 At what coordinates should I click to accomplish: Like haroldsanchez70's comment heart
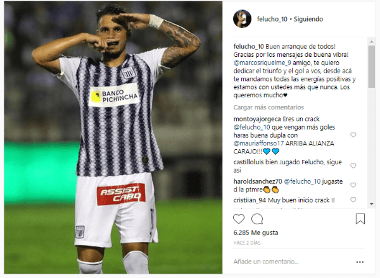pyautogui.click(x=353, y=185)
